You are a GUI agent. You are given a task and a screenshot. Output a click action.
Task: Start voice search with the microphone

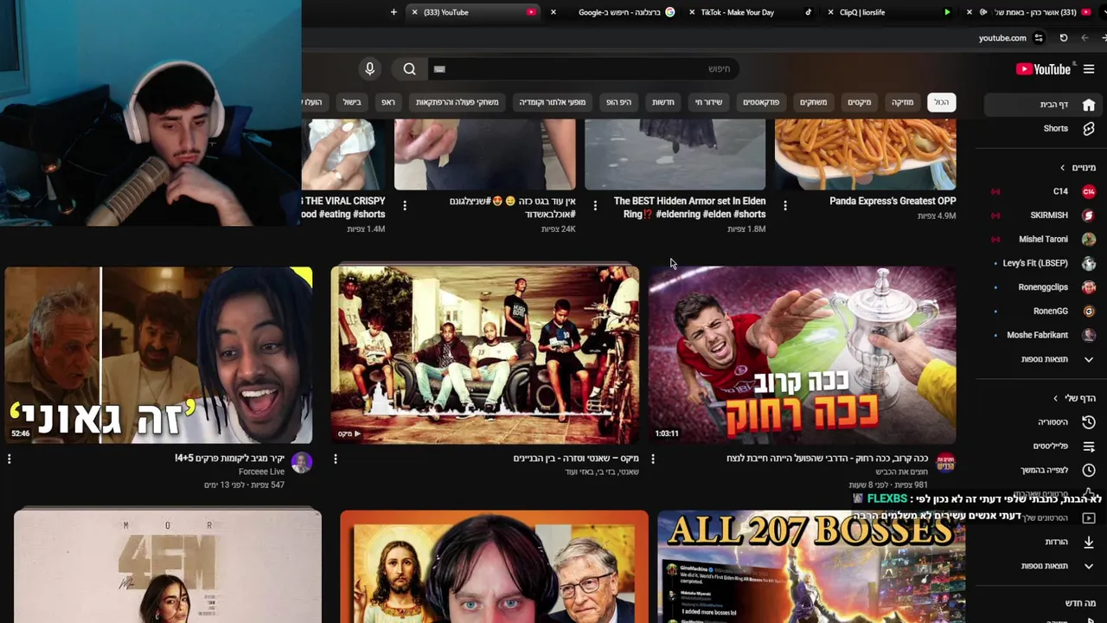(370, 69)
